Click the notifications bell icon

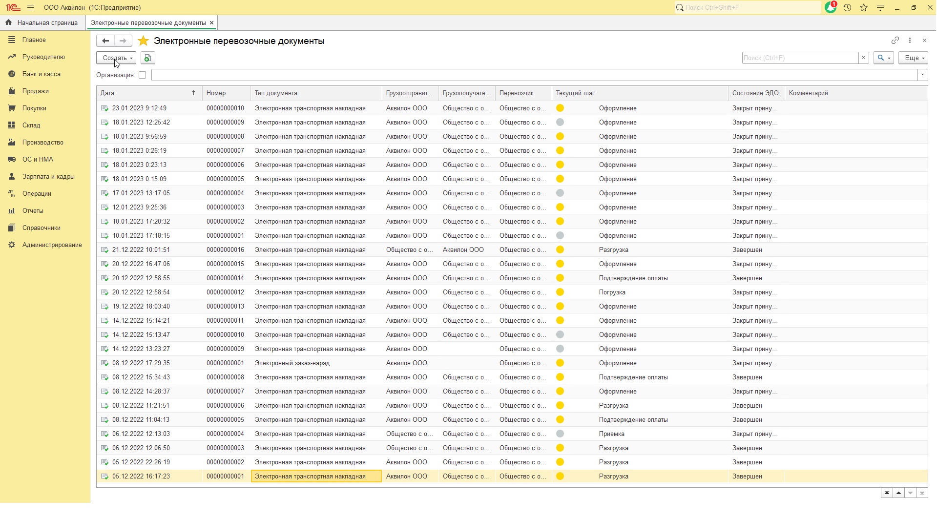coord(831,8)
